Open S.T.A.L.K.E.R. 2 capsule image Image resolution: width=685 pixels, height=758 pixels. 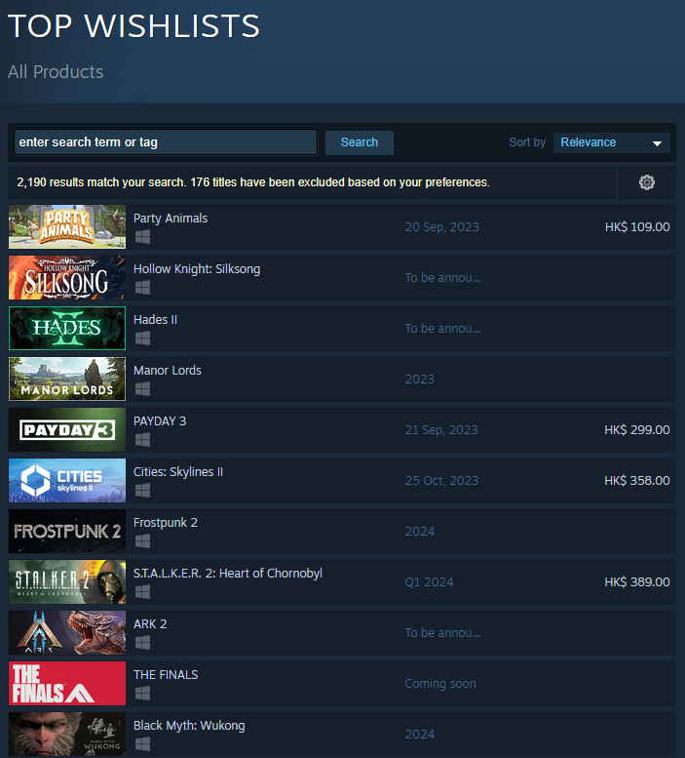[67, 581]
